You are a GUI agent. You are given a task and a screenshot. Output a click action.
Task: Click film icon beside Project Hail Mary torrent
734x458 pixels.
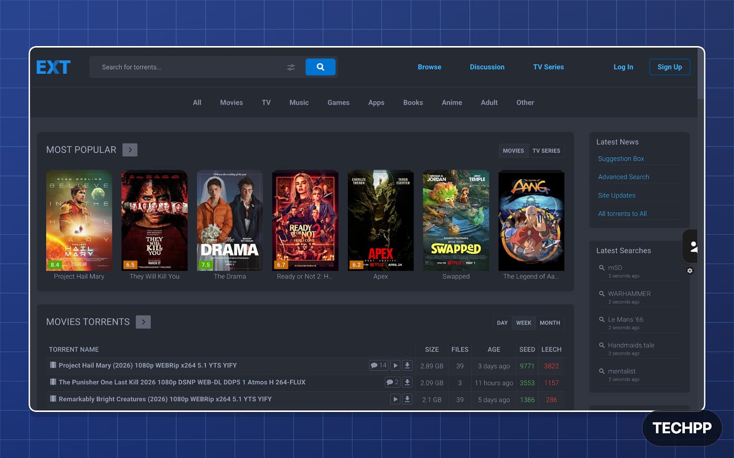[53, 365]
